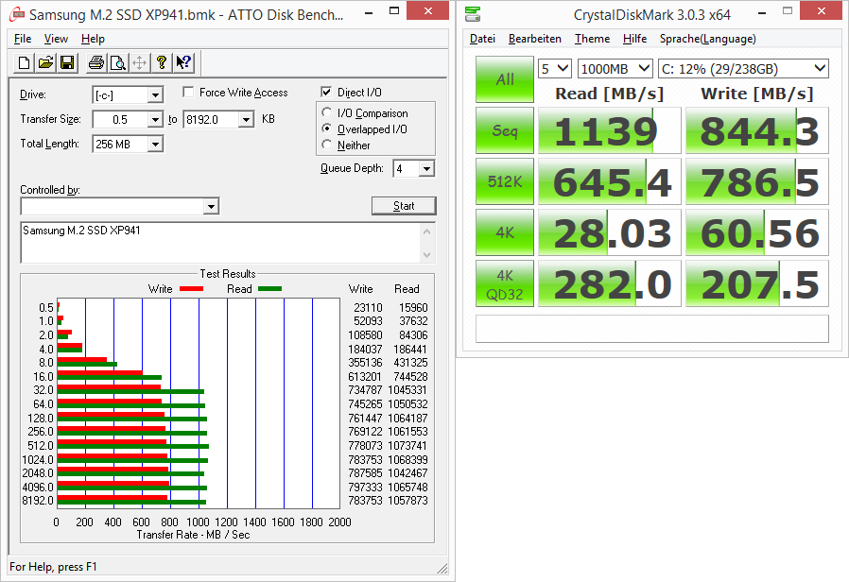Screen dimensions: 849x582
Task: Click the Start benchmark button
Action: [x=404, y=206]
